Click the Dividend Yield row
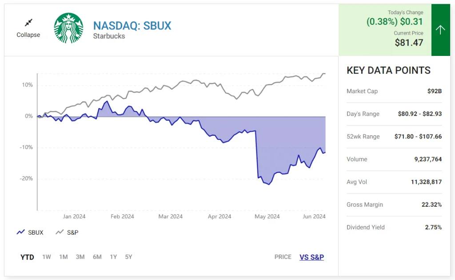Image resolution: width=455 pixels, height=280 pixels. tap(394, 227)
